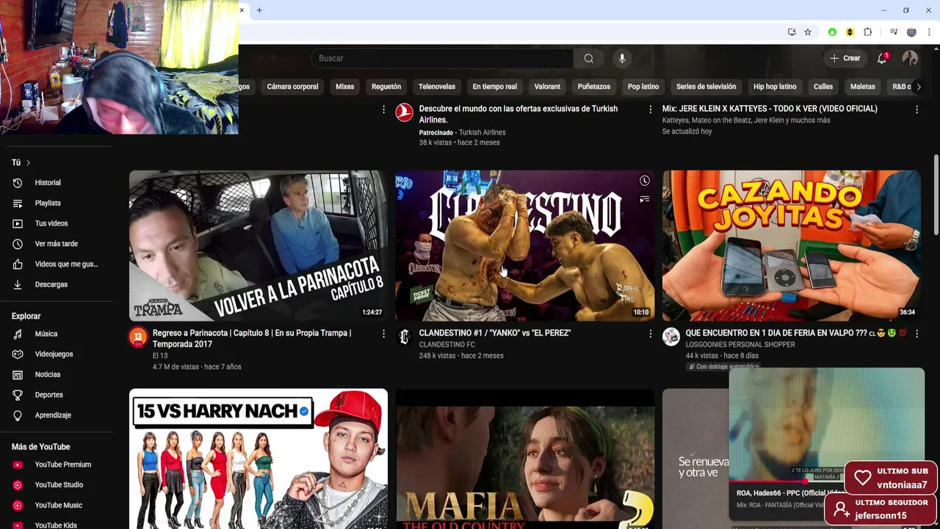The height and width of the screenshot is (529, 940).
Task: Add Clandestino video to watch later
Action: (644, 181)
